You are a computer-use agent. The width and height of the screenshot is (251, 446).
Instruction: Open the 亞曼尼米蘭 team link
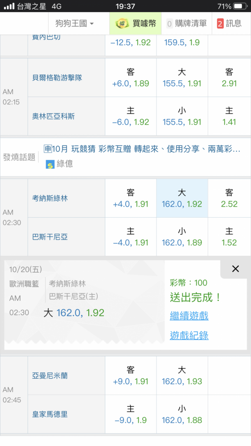50,376
